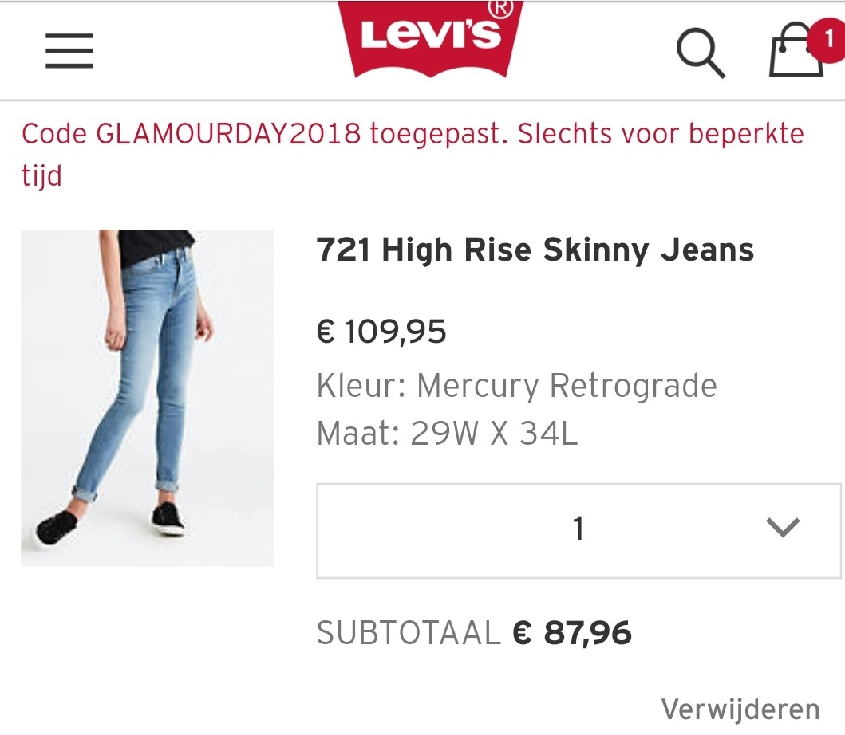845x735 pixels.
Task: Click the red cart count badge
Action: 827,39
